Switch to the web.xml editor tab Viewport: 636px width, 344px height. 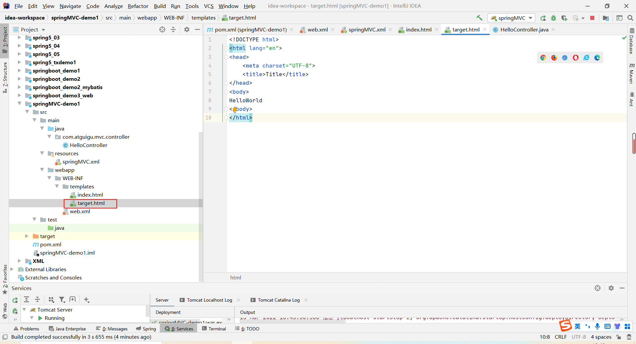click(x=318, y=29)
